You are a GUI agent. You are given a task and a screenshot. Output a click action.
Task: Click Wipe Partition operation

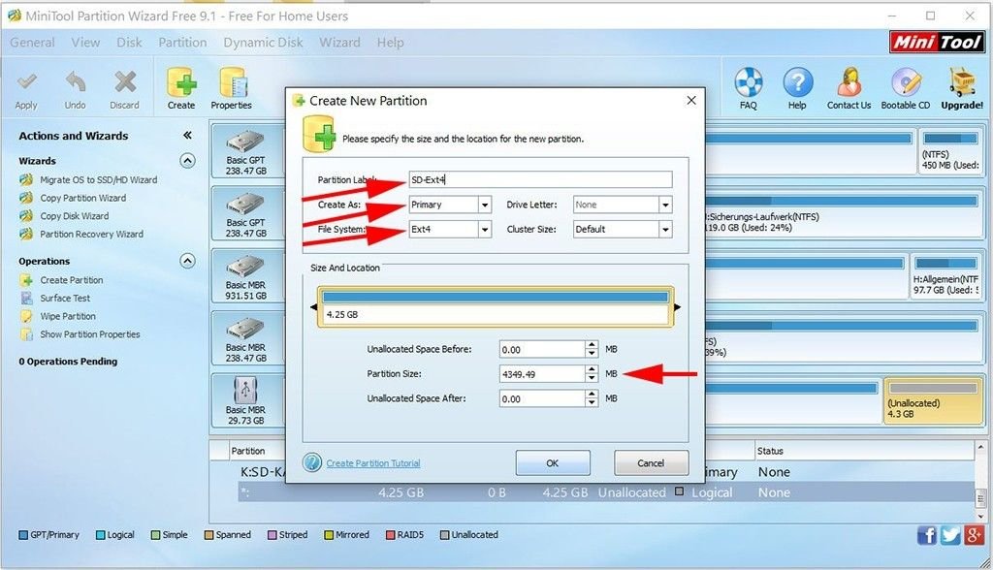[68, 316]
